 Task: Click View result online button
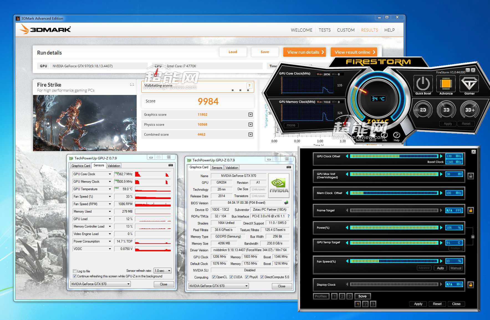[x=354, y=52]
